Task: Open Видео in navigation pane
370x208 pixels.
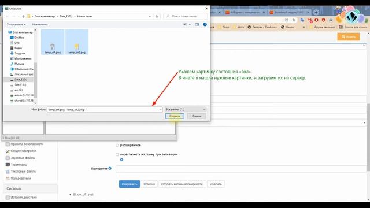Action: click(16, 48)
